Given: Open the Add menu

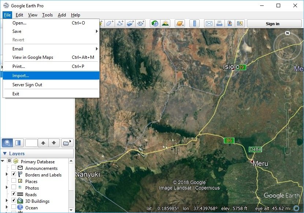Looking at the screenshot, I should (62, 15).
